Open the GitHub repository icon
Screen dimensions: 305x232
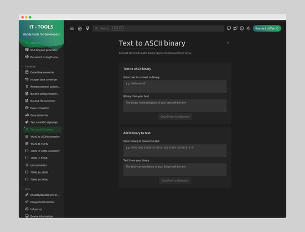coord(229,28)
